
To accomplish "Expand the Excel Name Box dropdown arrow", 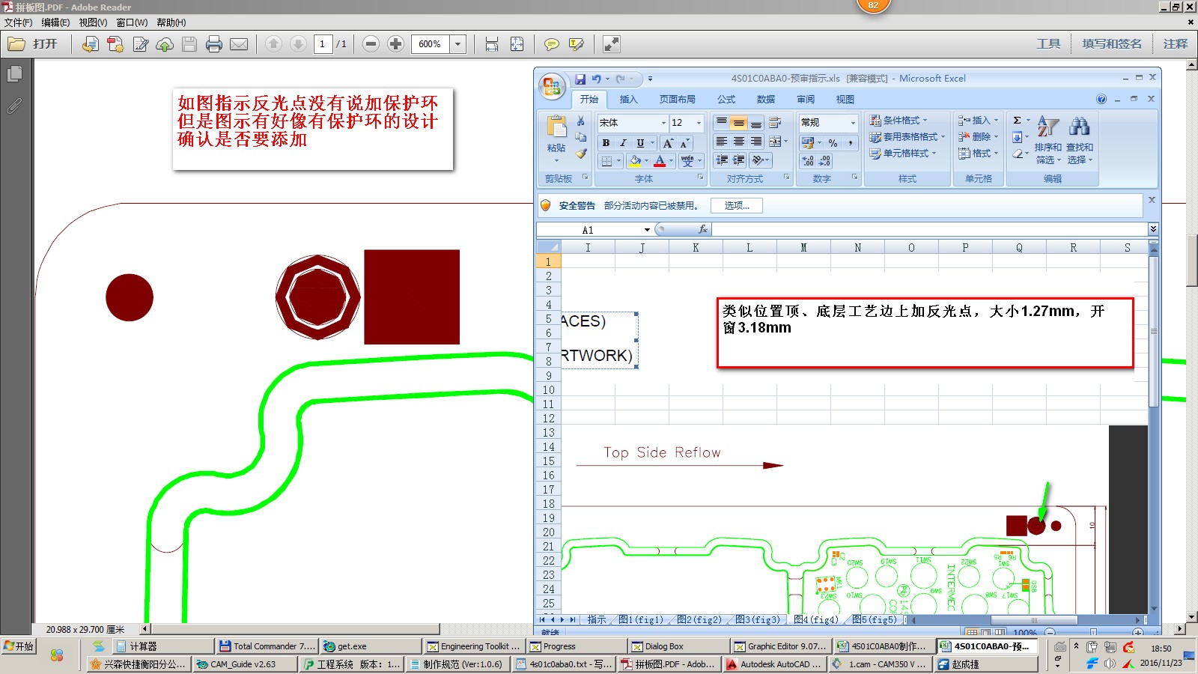I will [x=647, y=229].
